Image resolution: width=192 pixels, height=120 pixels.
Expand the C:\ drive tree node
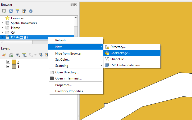coord(2,32)
